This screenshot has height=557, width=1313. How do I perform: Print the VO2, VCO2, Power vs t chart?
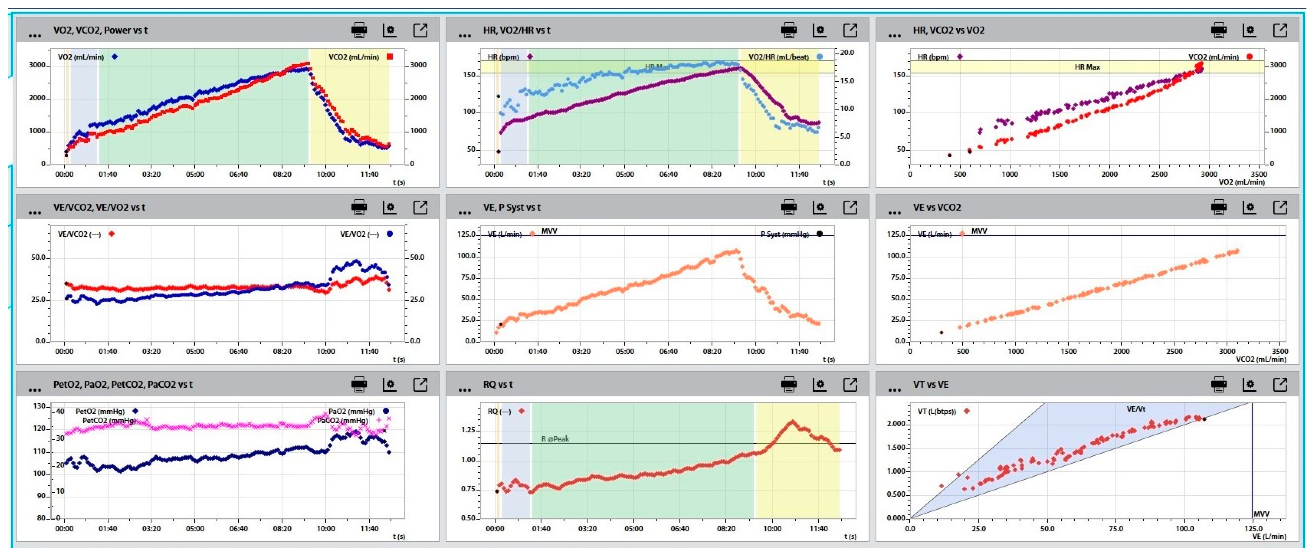click(359, 31)
